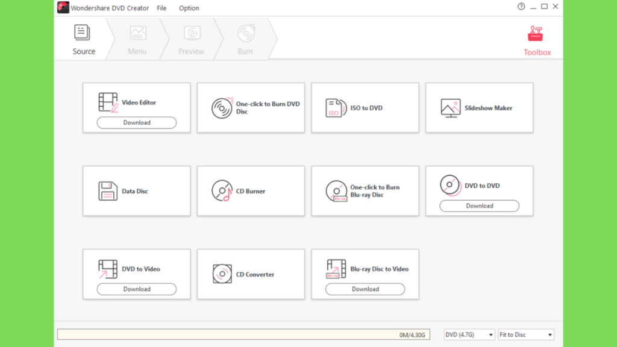
Task: Open the File menu
Action: click(161, 8)
